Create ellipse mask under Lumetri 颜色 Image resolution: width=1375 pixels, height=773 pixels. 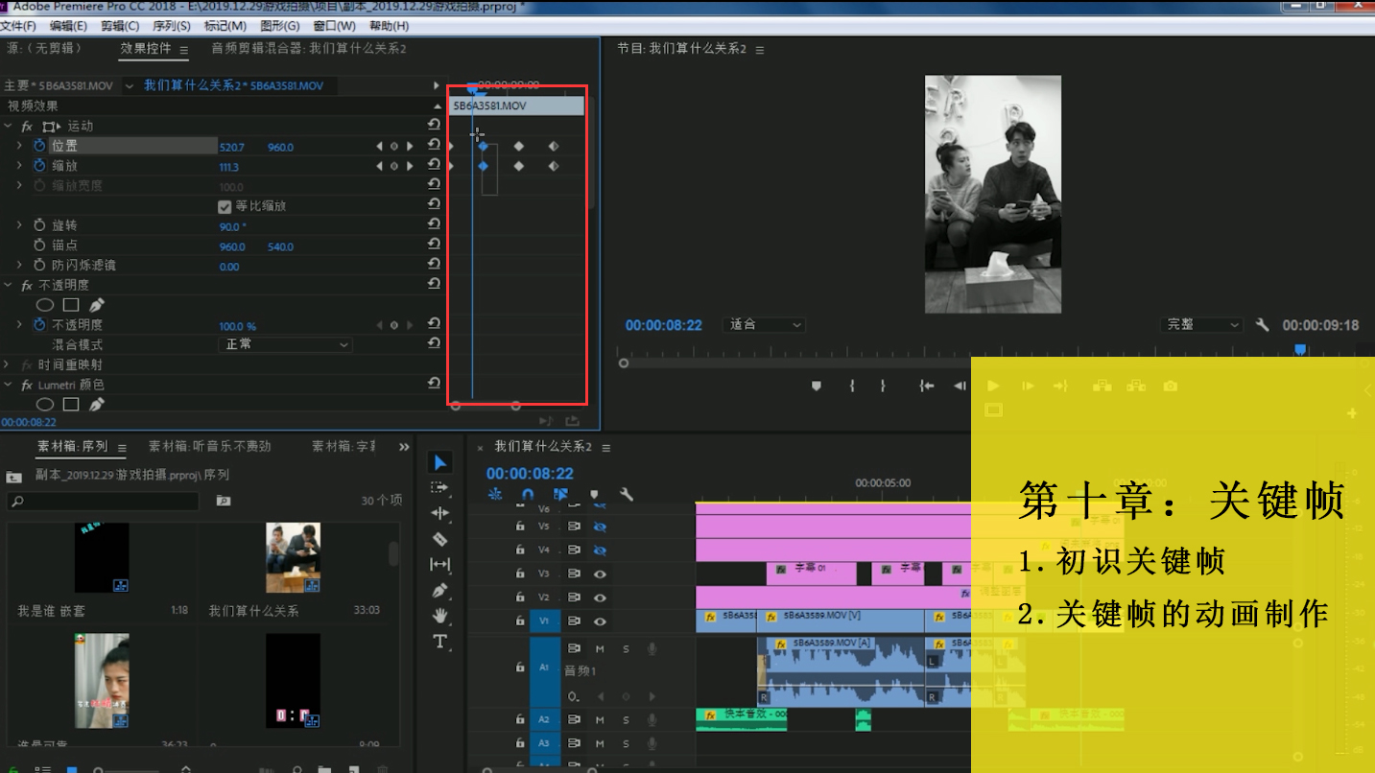point(45,405)
